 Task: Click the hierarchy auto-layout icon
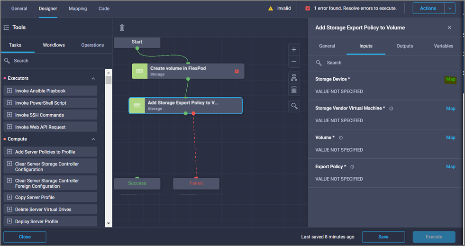pos(294,78)
